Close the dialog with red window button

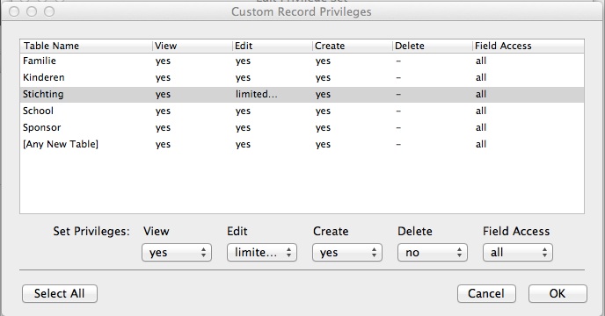coord(14,11)
